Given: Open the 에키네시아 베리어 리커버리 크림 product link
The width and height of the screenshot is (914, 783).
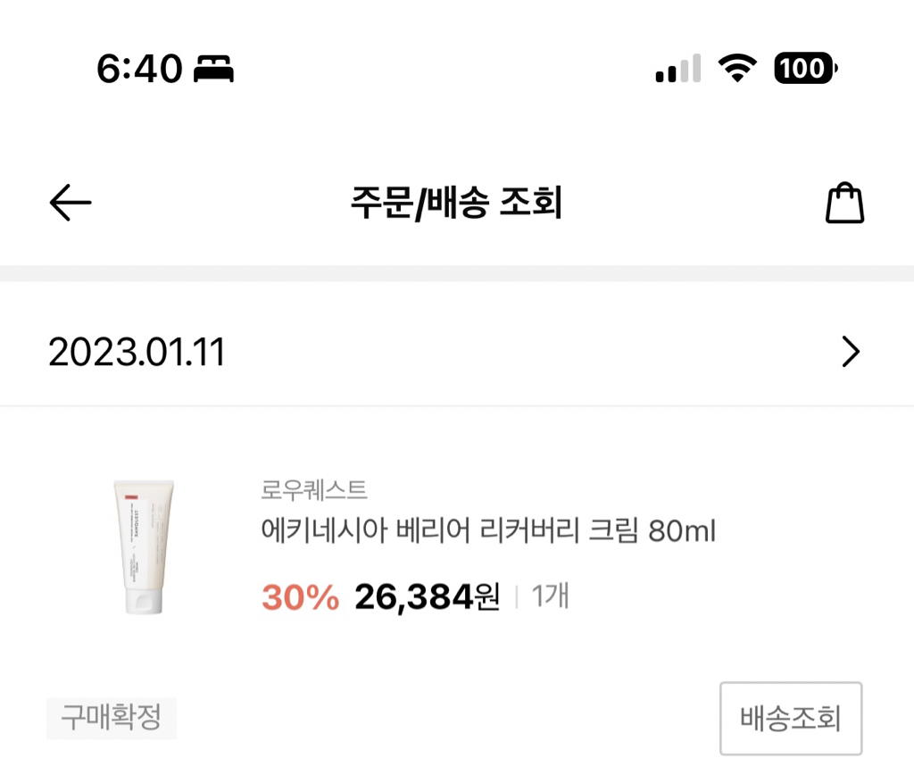Looking at the screenshot, I should pos(488,532).
